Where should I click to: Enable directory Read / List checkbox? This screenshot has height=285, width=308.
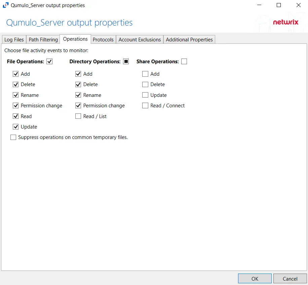pyautogui.click(x=78, y=116)
